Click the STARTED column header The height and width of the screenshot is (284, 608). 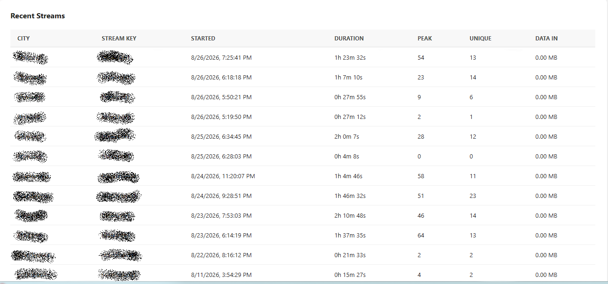203,39
